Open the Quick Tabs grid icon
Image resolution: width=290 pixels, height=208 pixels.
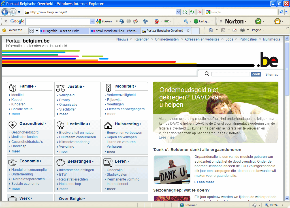(x=32, y=31)
